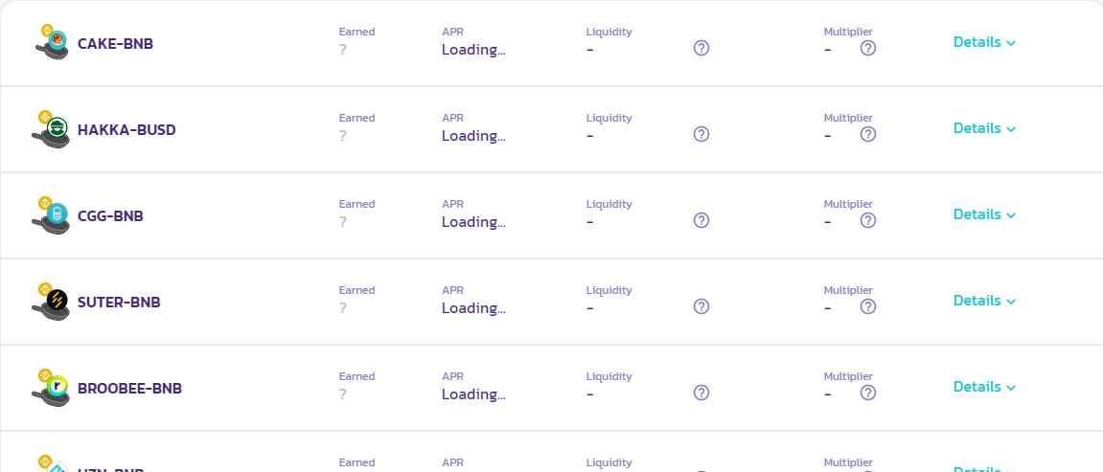
Task: Click the BROOBEE-BNB farm token icon
Action: click(53, 387)
